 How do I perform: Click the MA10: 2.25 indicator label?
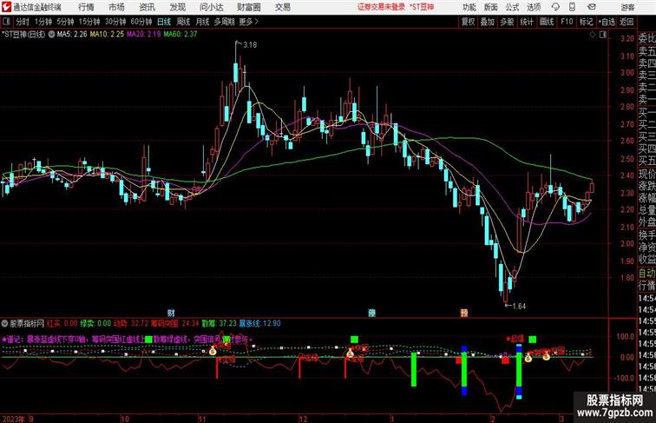pyautogui.click(x=107, y=35)
